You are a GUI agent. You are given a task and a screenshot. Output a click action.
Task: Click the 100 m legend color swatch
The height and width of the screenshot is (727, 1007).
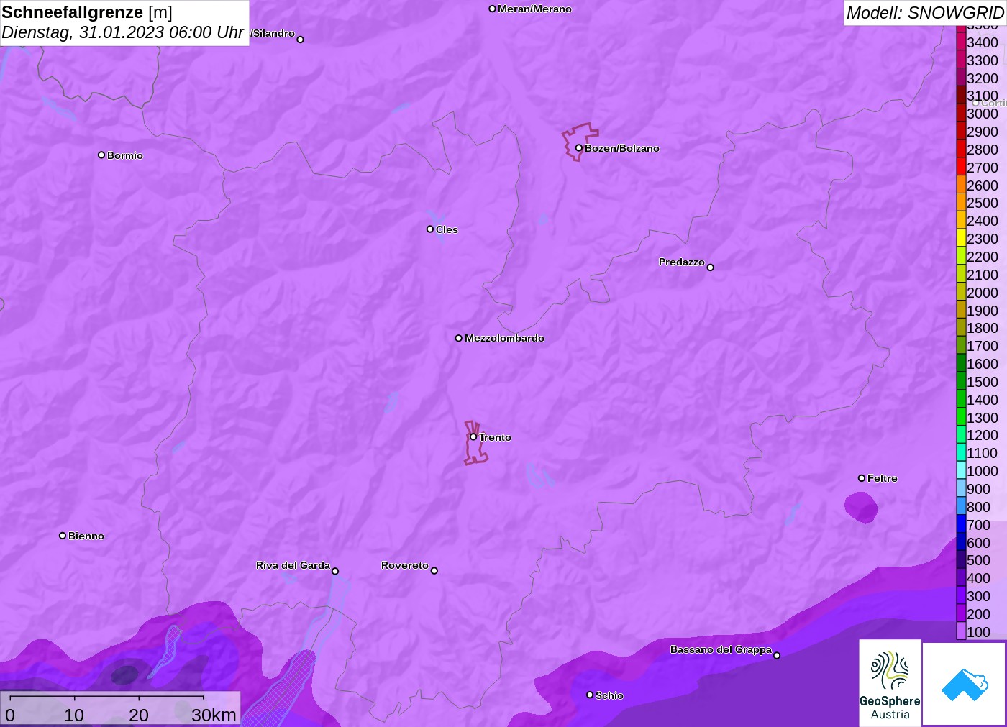(x=961, y=631)
